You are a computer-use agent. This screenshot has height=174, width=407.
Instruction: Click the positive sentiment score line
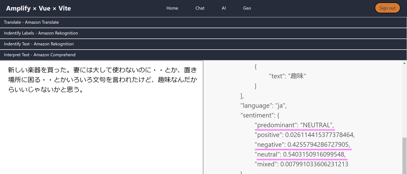point(304,135)
